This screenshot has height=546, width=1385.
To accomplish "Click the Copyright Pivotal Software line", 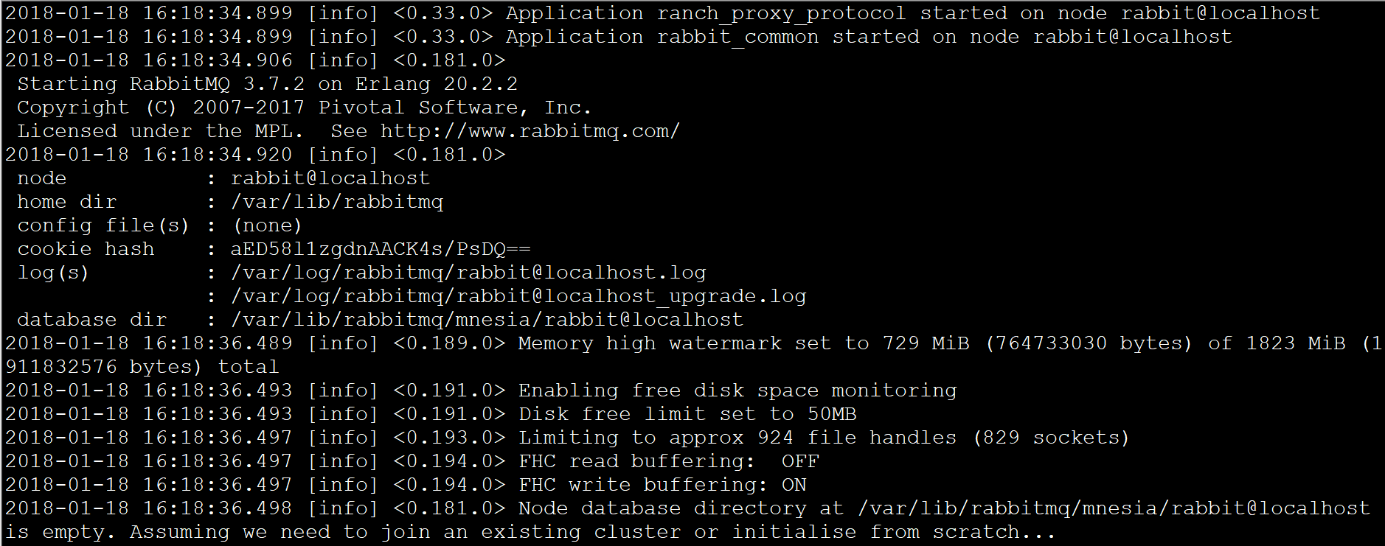I will click(x=304, y=108).
